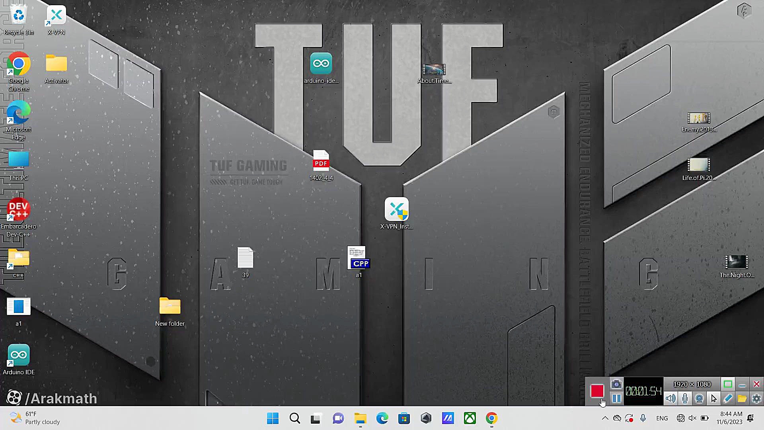Select the Embarcadero Dev-C++ shortcut

(x=18, y=217)
